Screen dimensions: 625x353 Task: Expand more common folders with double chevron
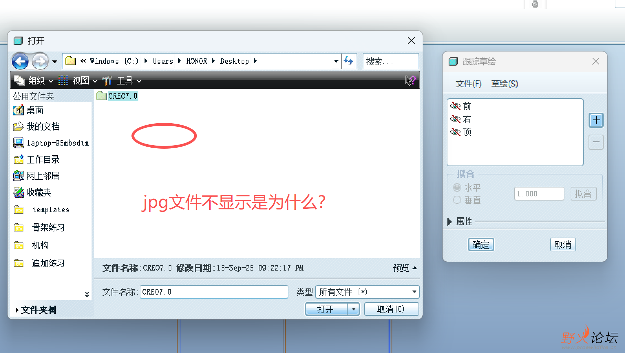[87, 294]
